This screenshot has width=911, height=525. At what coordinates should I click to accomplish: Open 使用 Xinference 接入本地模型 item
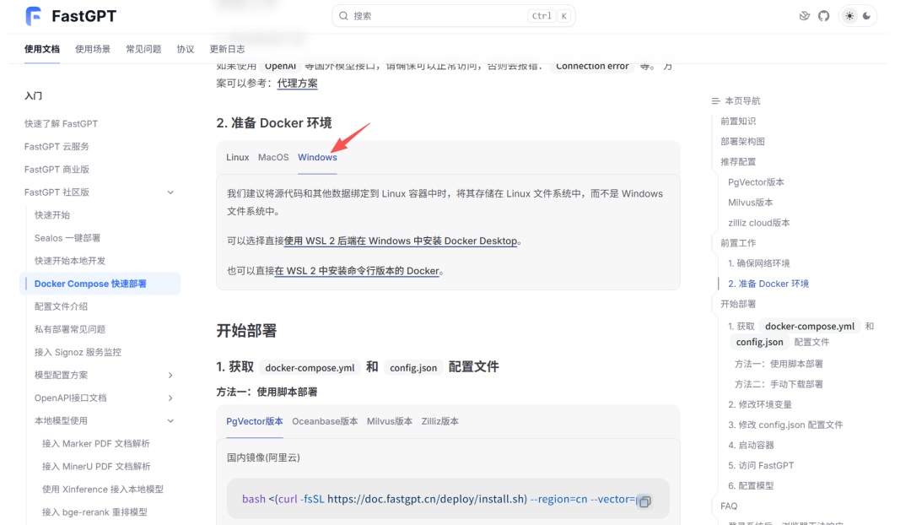103,490
